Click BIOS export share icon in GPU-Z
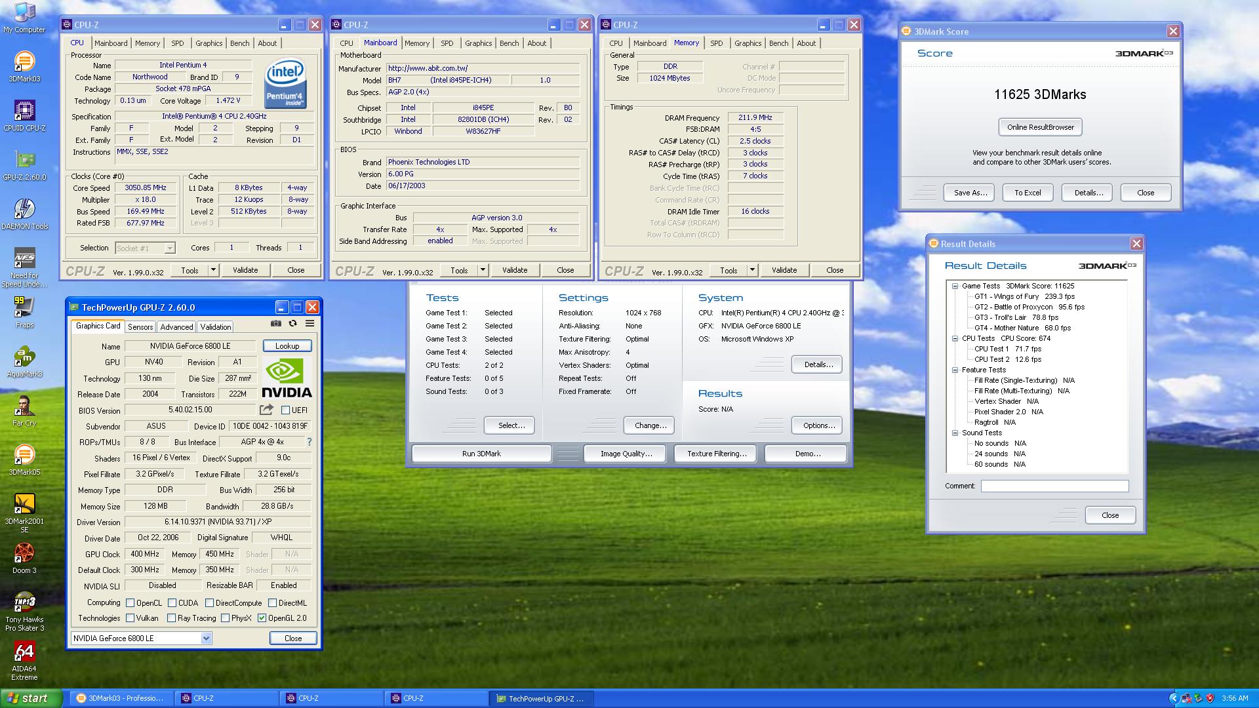The image size is (1259, 708). (266, 410)
